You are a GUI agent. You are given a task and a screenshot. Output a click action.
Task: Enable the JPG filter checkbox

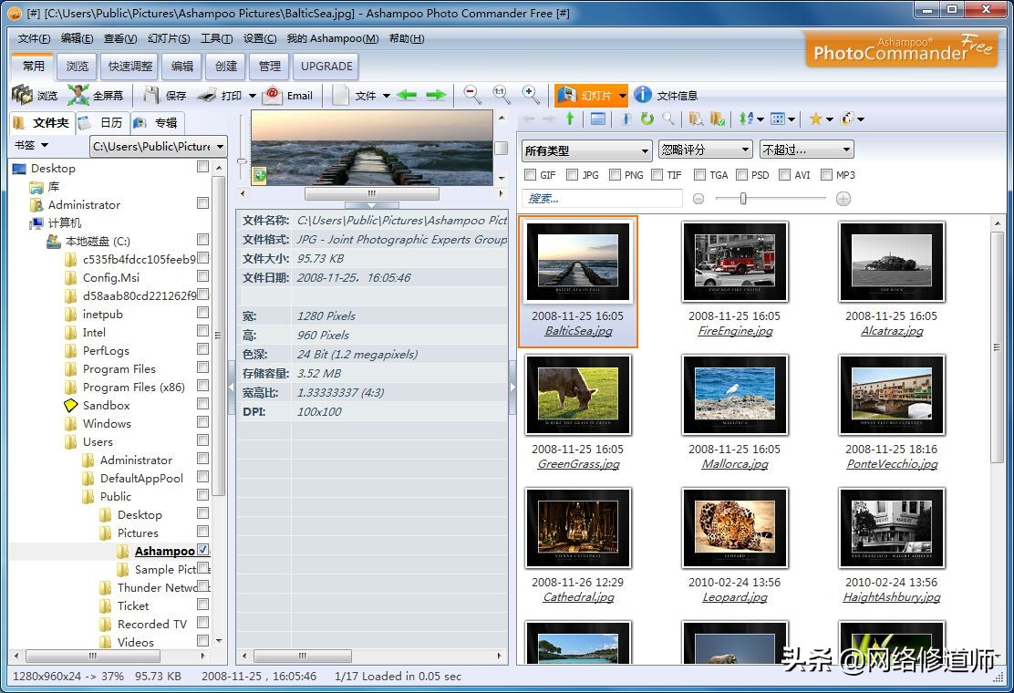[x=572, y=175]
